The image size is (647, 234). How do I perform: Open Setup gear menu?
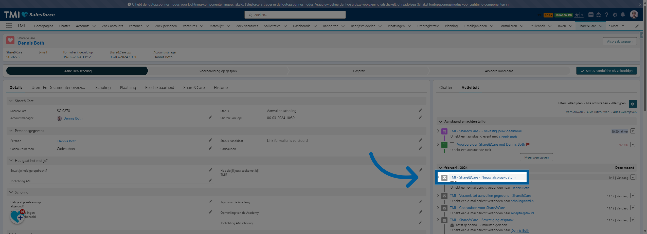click(615, 15)
